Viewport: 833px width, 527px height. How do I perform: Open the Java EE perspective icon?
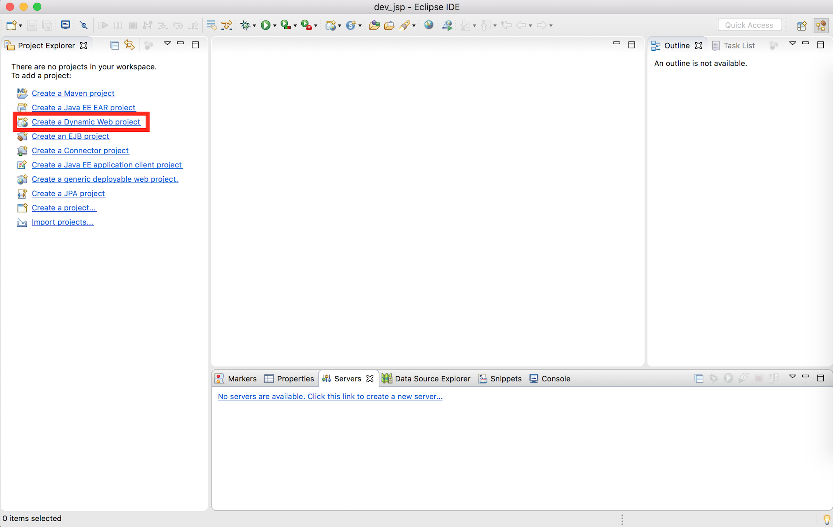[821, 26]
